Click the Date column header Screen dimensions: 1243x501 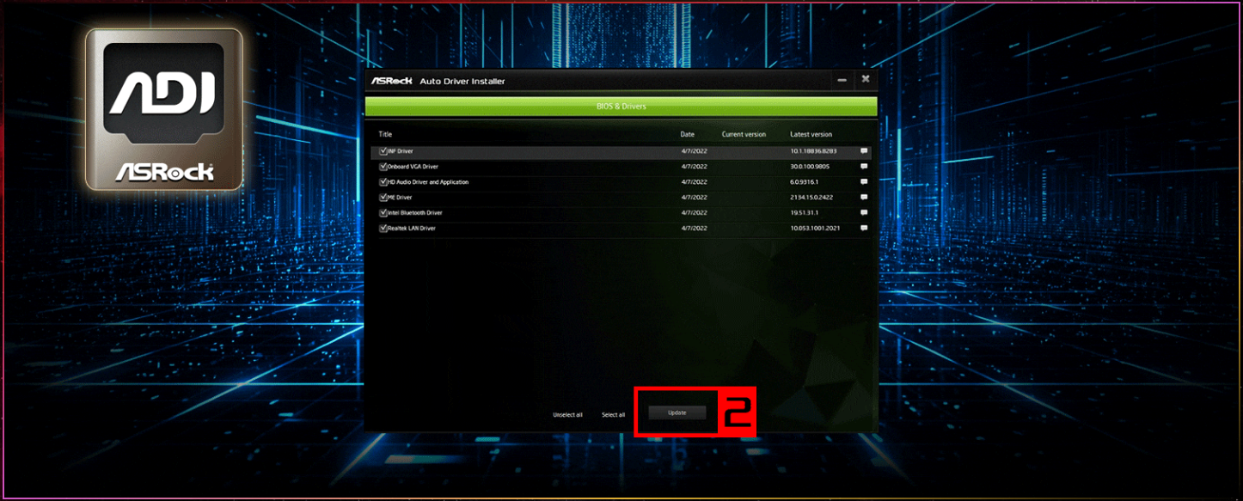(688, 134)
